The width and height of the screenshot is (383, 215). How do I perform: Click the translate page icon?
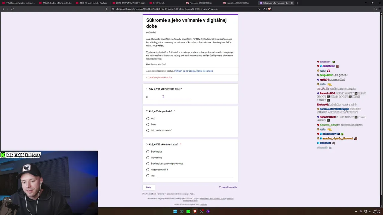[259, 9]
